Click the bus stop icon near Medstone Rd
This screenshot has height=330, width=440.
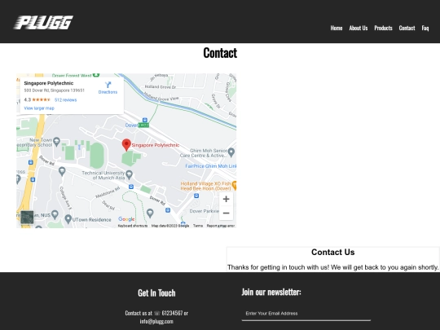(x=131, y=187)
